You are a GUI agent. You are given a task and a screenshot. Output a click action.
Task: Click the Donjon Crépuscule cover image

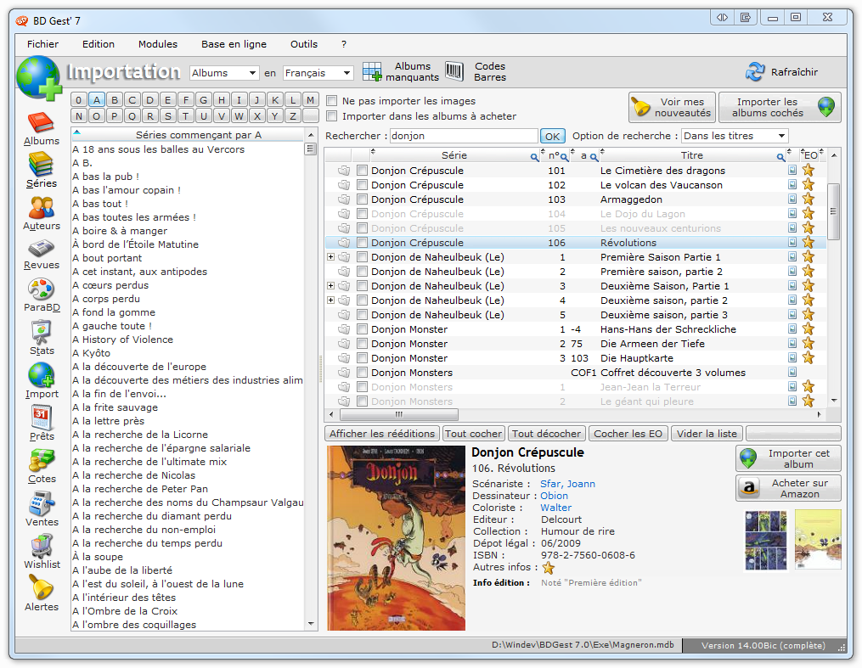[396, 538]
